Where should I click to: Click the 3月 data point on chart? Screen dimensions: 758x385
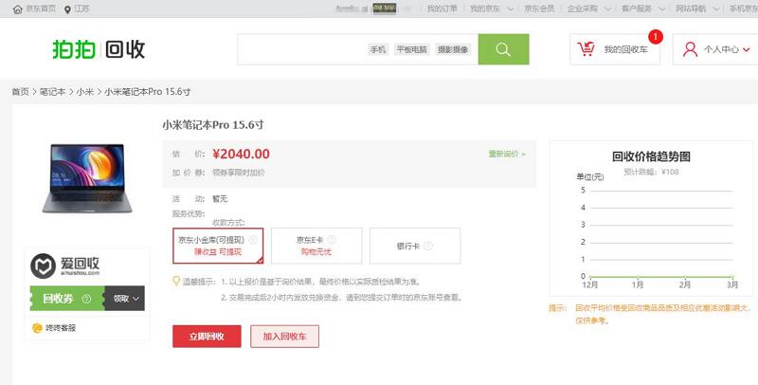tap(732, 277)
